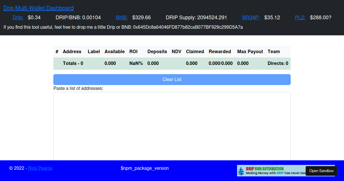Click the Open Sandbox button

point(321,171)
